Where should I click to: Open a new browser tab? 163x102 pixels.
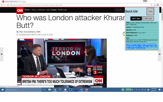point(24,2)
